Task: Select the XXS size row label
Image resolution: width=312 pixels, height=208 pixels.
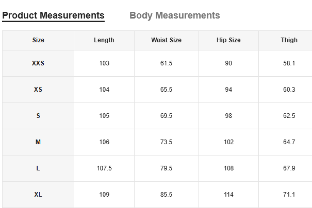Action: pyautogui.click(x=38, y=63)
